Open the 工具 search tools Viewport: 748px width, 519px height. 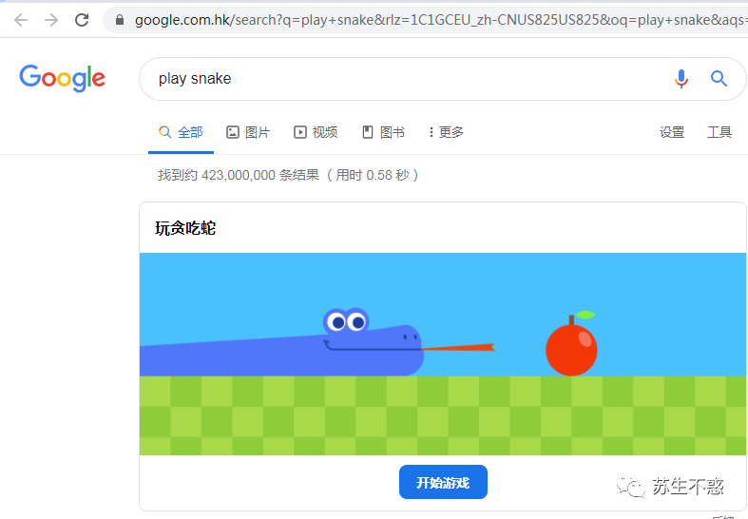coord(719,132)
